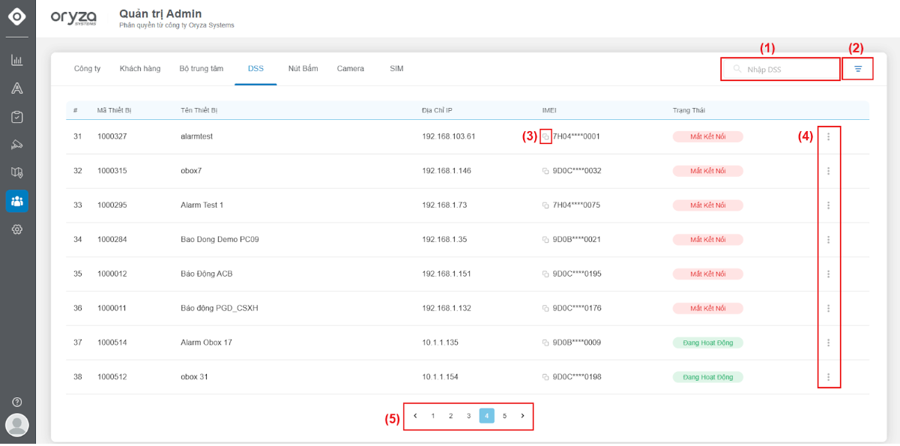Click the Oryza Systems header logo
Image resolution: width=900 pixels, height=446 pixels.
[x=72, y=18]
